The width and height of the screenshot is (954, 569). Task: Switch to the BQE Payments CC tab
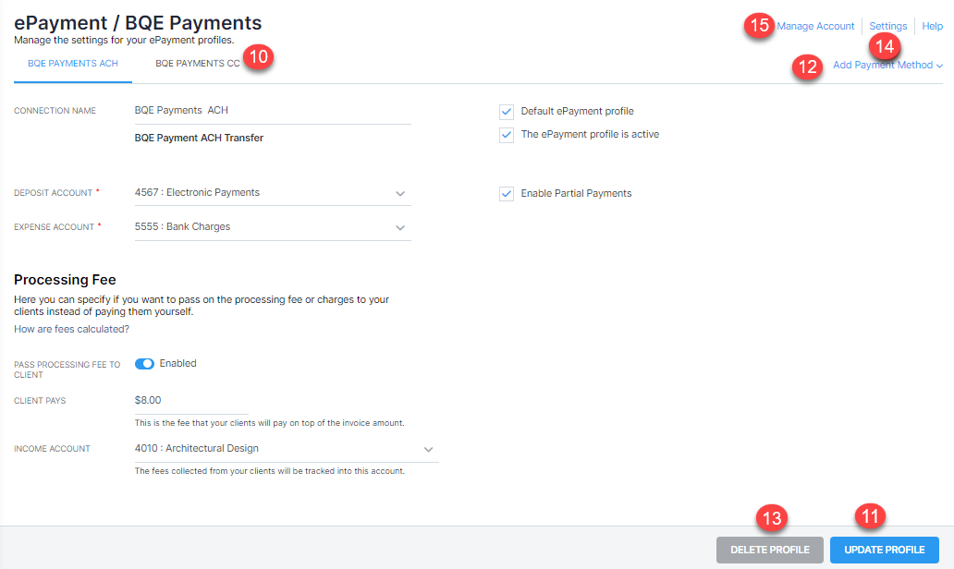coord(197,64)
